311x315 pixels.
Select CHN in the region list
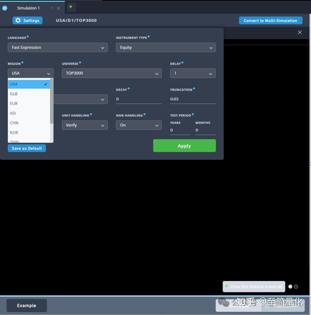pyautogui.click(x=29, y=123)
